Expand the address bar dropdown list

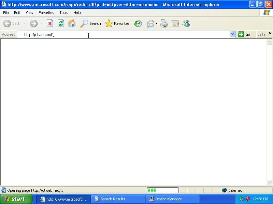pos(232,34)
